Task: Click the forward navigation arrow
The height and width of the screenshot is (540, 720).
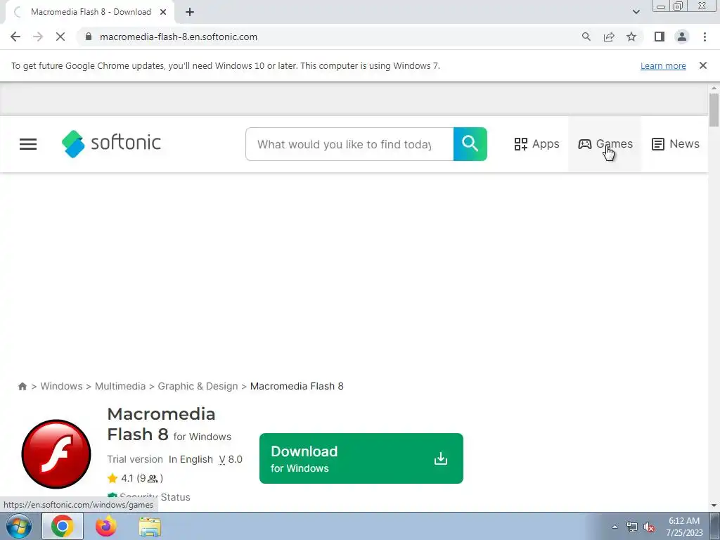Action: (38, 37)
